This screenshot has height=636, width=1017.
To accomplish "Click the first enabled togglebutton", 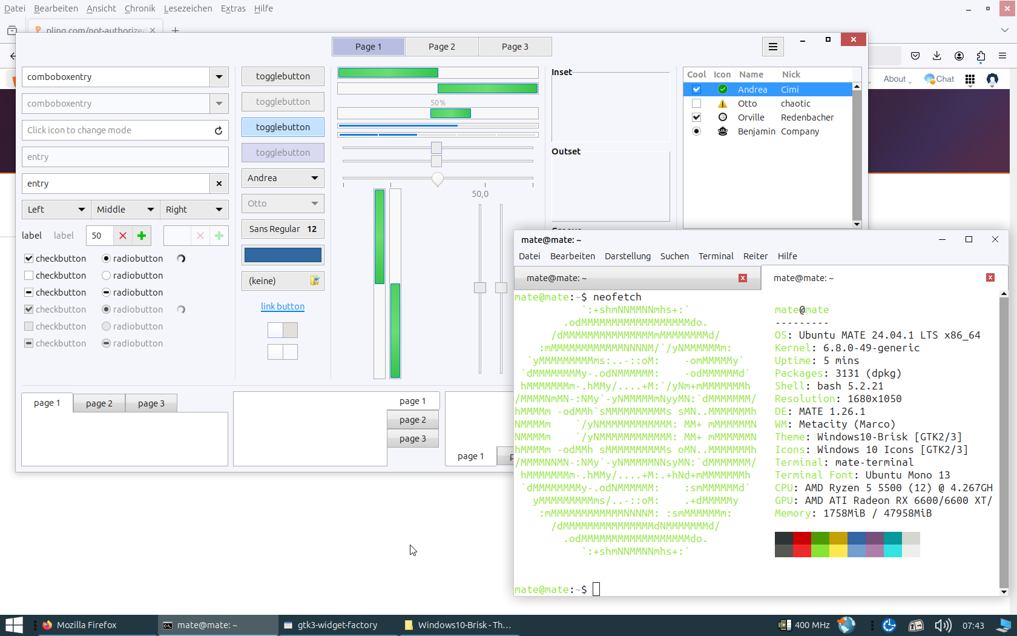I will tap(283, 76).
